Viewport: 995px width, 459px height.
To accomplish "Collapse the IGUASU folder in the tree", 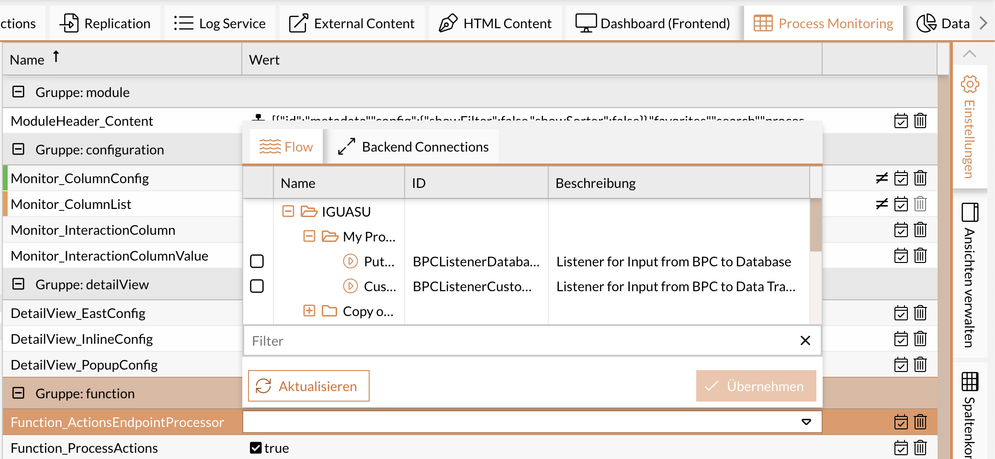I will pyautogui.click(x=288, y=211).
